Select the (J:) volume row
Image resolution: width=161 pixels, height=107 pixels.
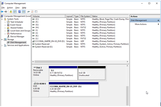tap(80, 33)
